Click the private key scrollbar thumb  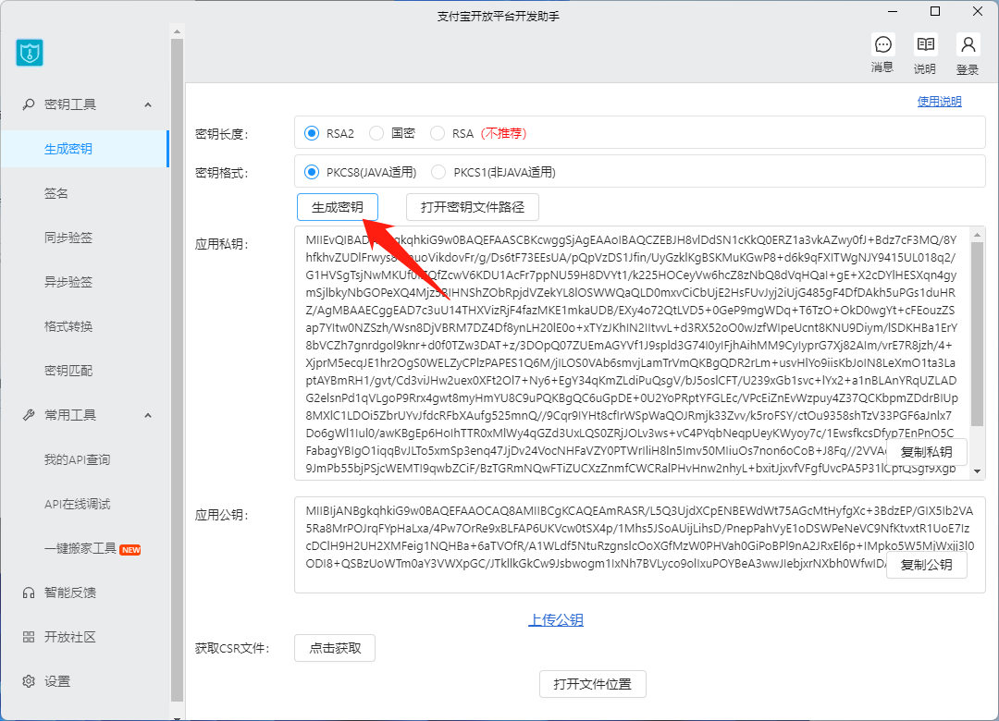coord(978,334)
